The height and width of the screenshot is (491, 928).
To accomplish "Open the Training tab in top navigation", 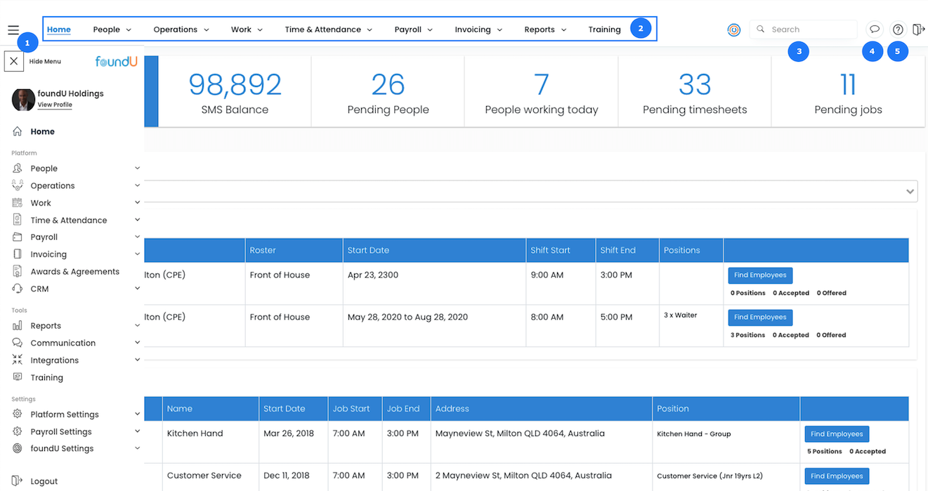I will [x=604, y=30].
